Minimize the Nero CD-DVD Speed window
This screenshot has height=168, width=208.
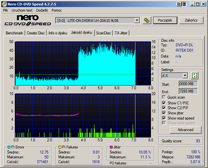[192, 4]
